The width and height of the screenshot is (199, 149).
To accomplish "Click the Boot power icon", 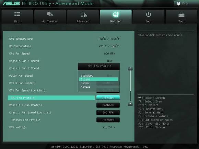I will coord(148,14).
